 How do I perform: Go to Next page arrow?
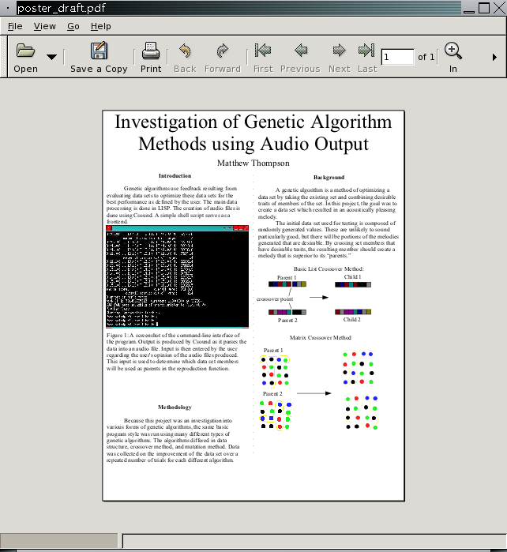(x=339, y=51)
